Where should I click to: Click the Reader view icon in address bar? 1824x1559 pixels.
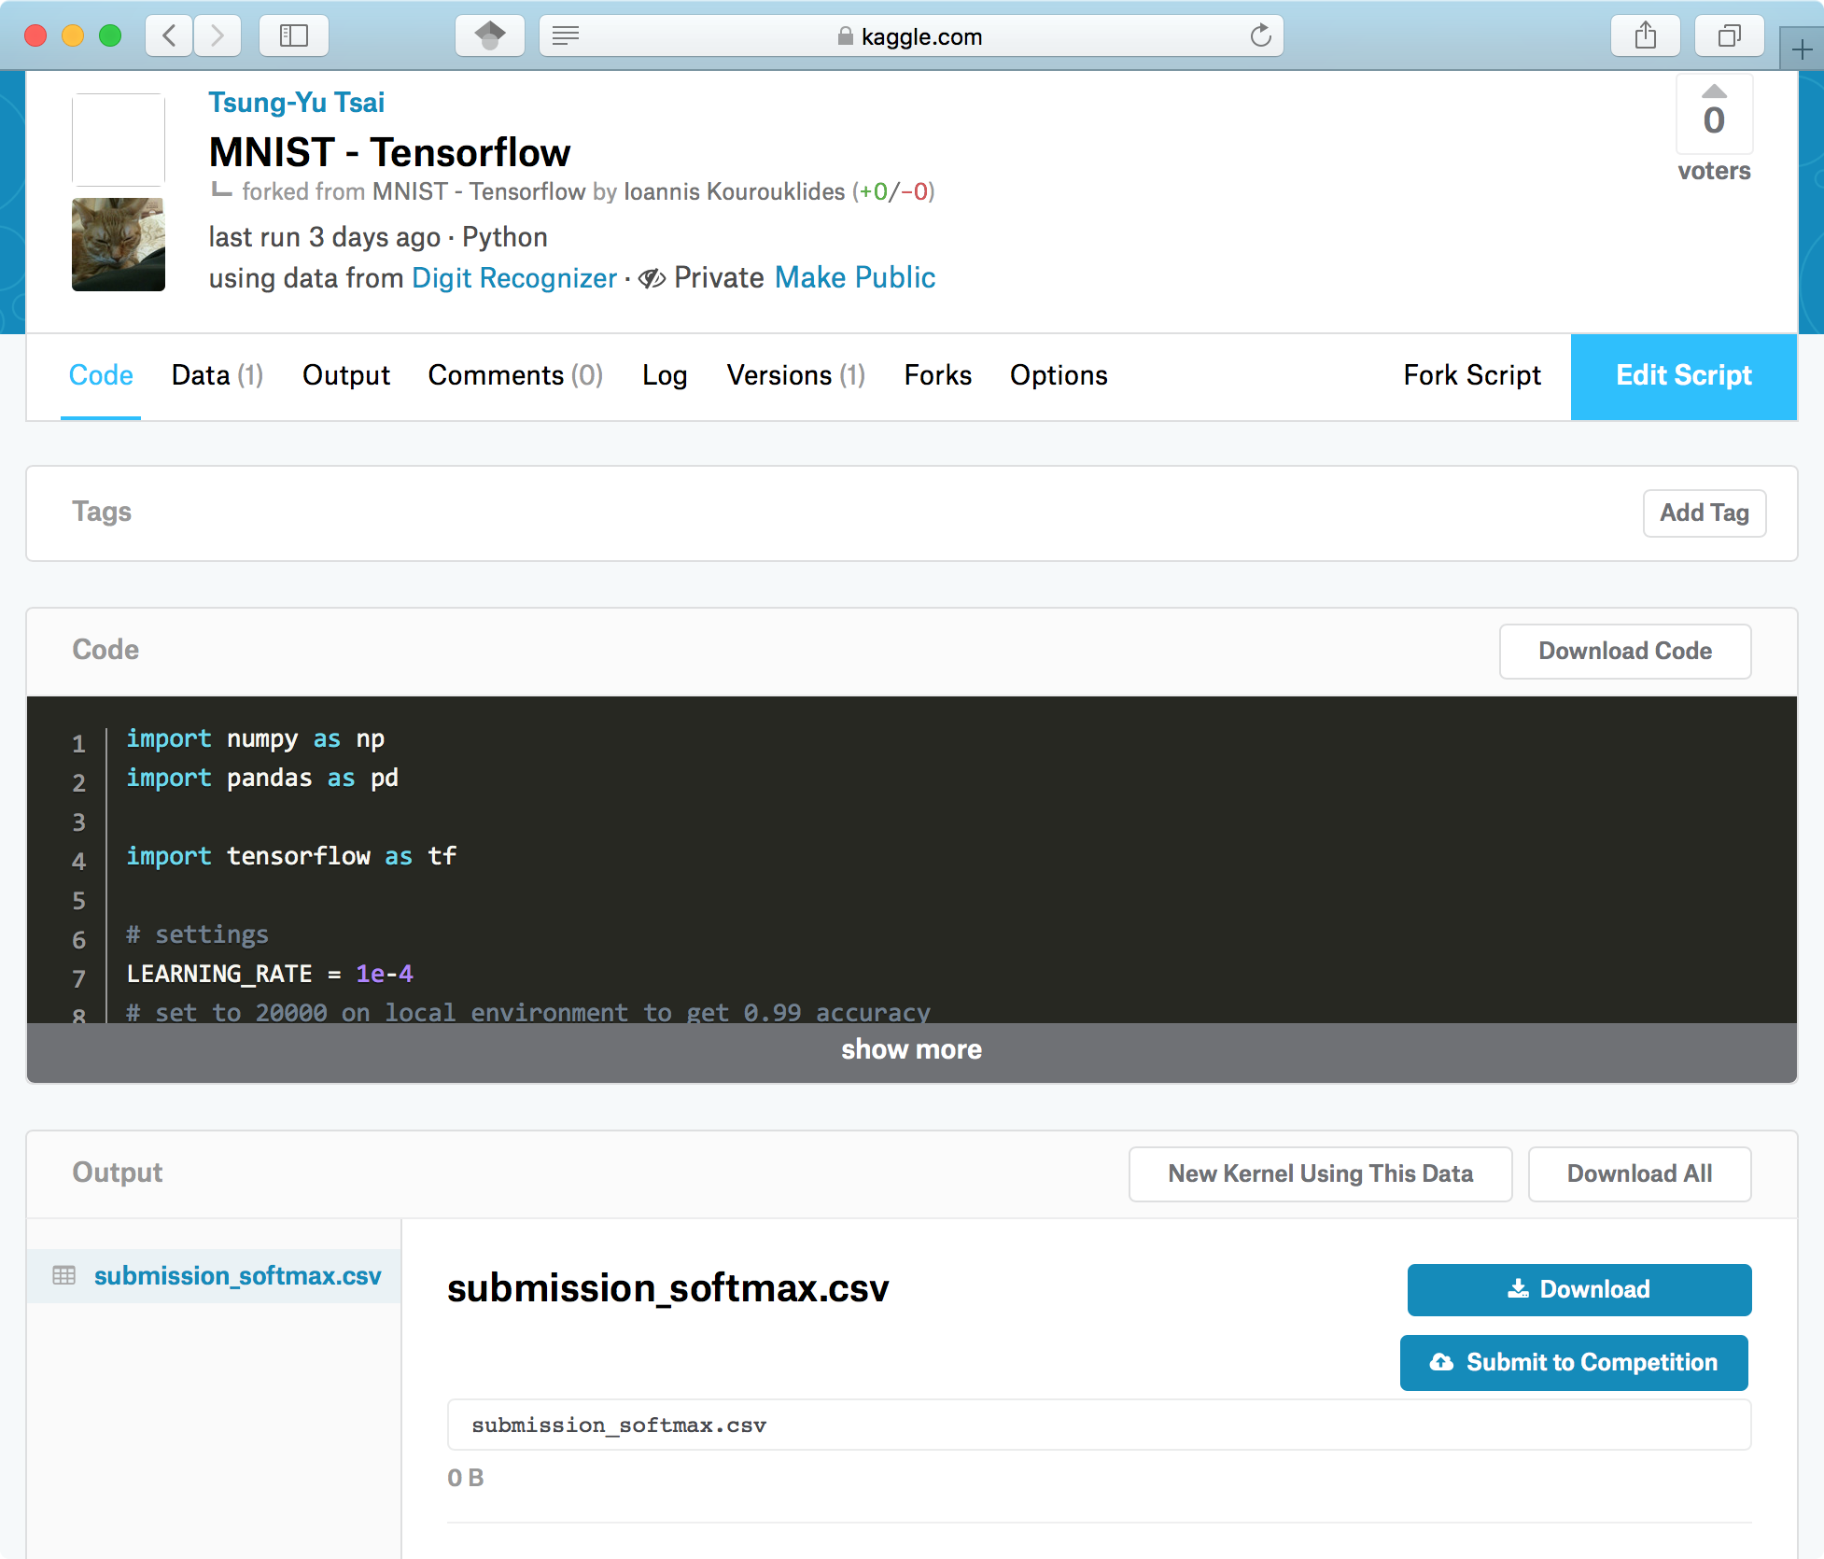[566, 36]
